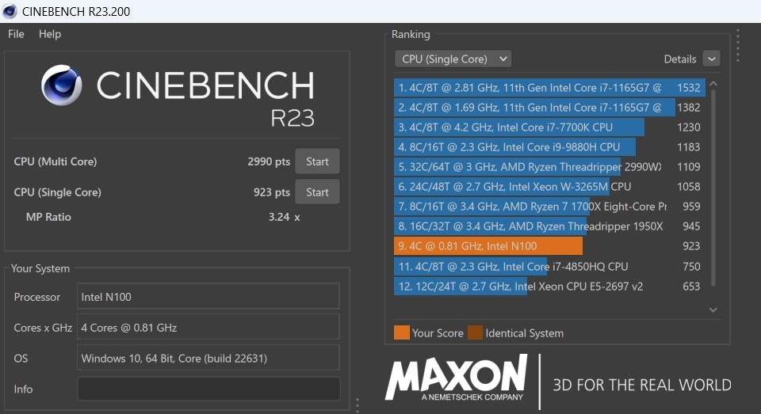Open the CPU (Single Core) ranking dropdown
This screenshot has height=414, width=761.
click(x=453, y=59)
